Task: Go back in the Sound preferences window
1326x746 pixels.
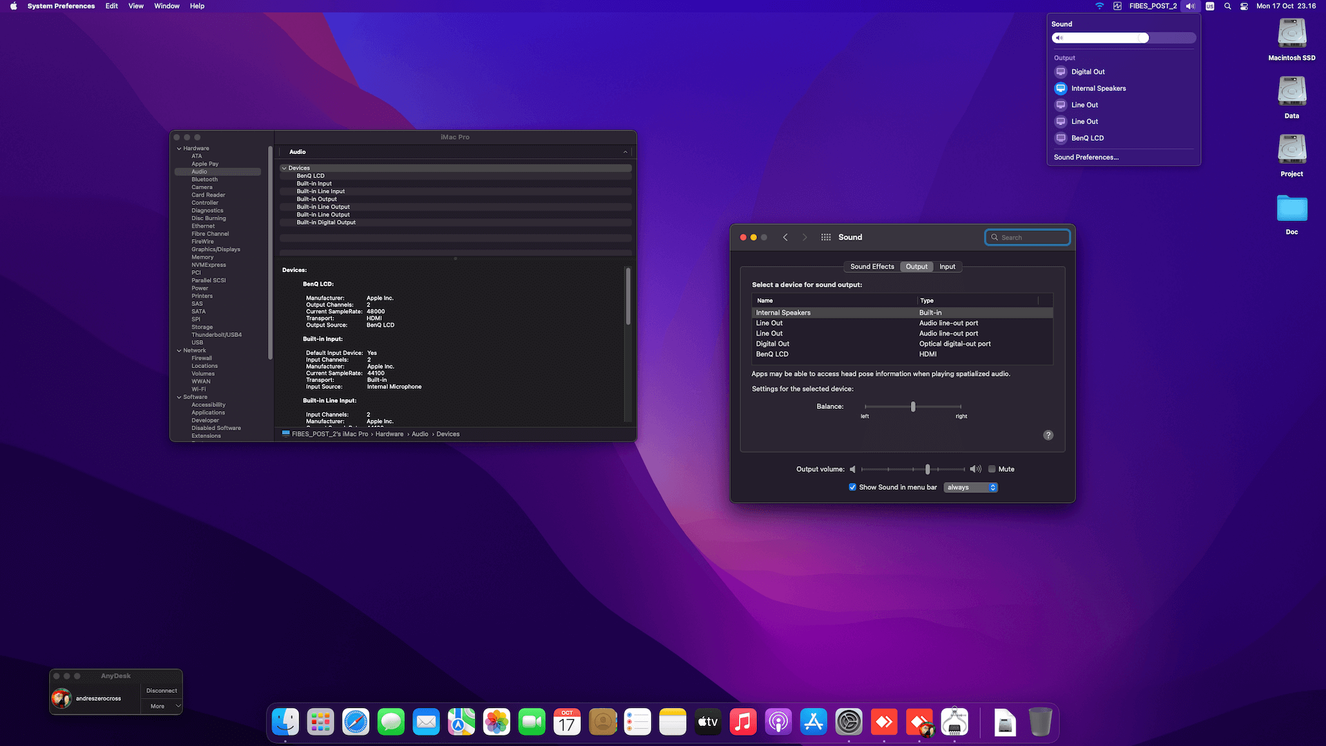Action: coord(785,237)
